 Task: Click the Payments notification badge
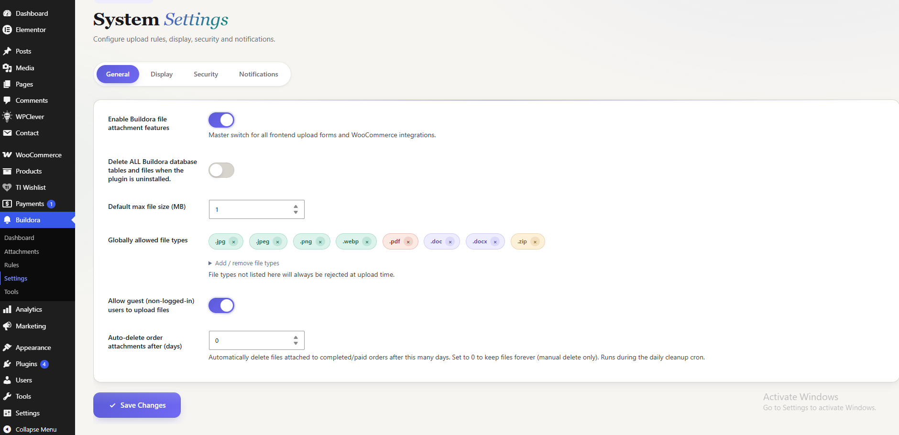point(51,204)
